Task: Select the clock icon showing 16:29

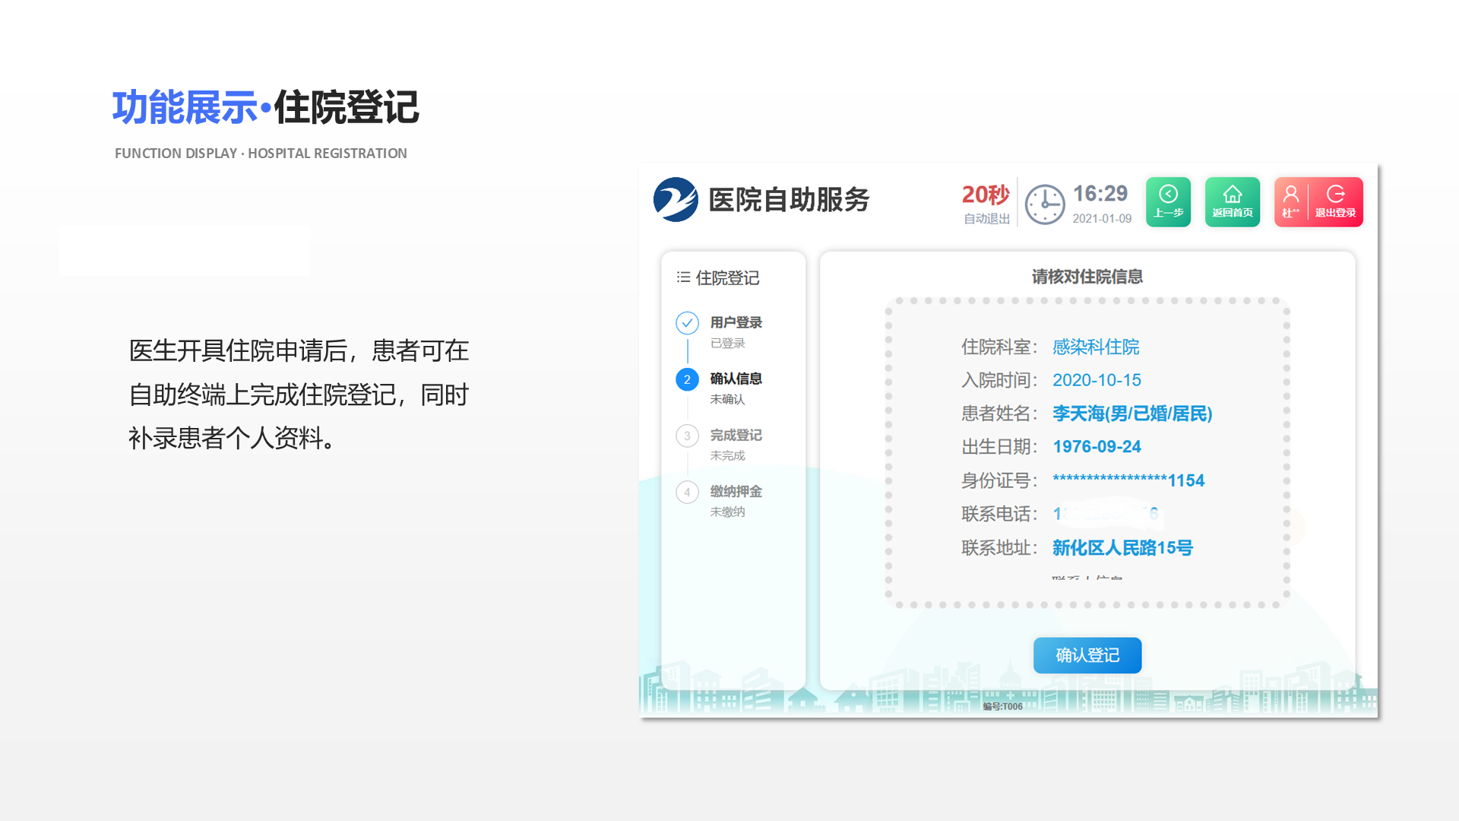Action: [x=1045, y=202]
